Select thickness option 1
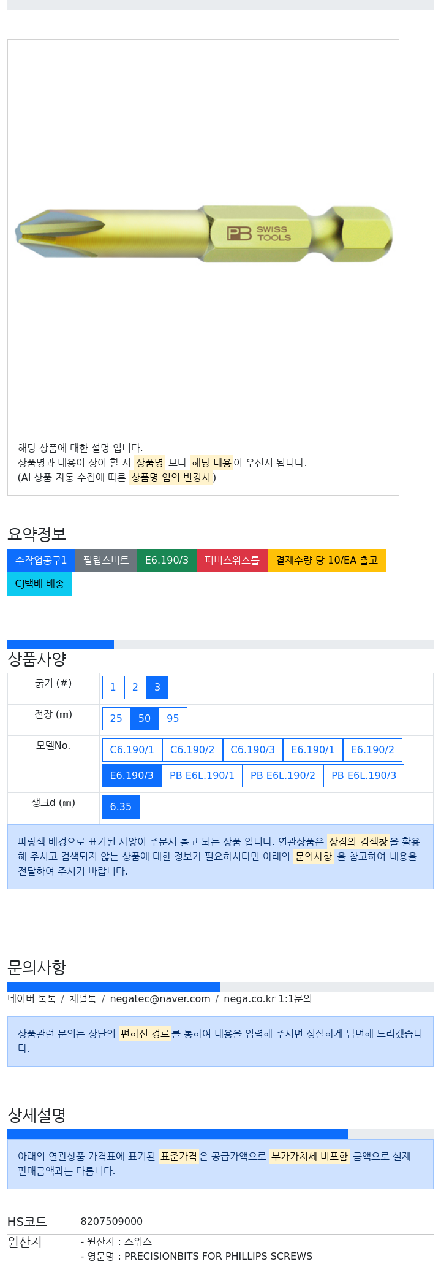Screen dimensions: 441x1264 pyautogui.click(x=113, y=688)
